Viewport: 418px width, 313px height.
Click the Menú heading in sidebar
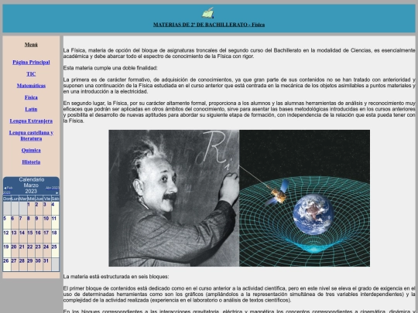pos(31,45)
